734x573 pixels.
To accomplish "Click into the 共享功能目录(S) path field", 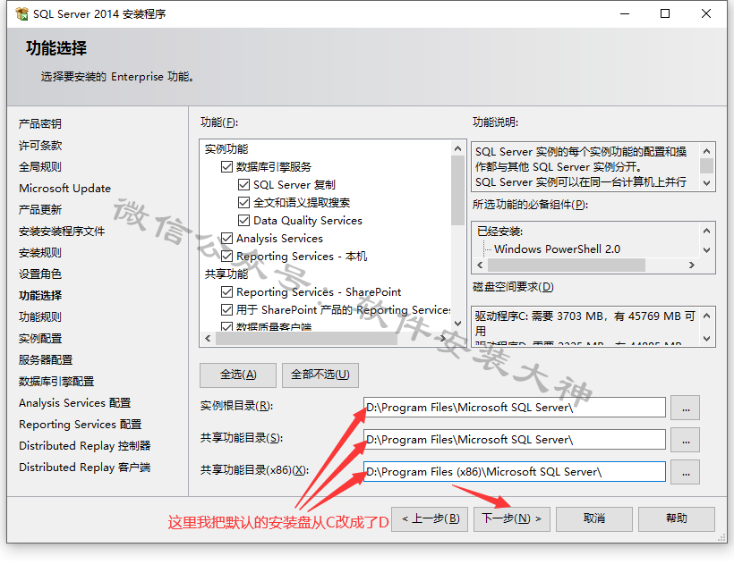I will click(515, 439).
